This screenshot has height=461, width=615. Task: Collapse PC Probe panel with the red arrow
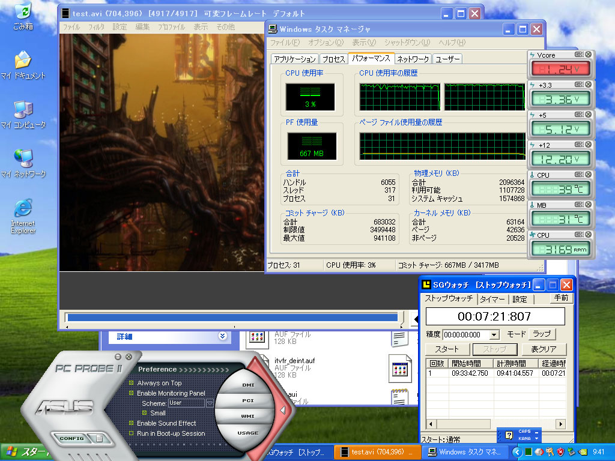pyautogui.click(x=282, y=410)
